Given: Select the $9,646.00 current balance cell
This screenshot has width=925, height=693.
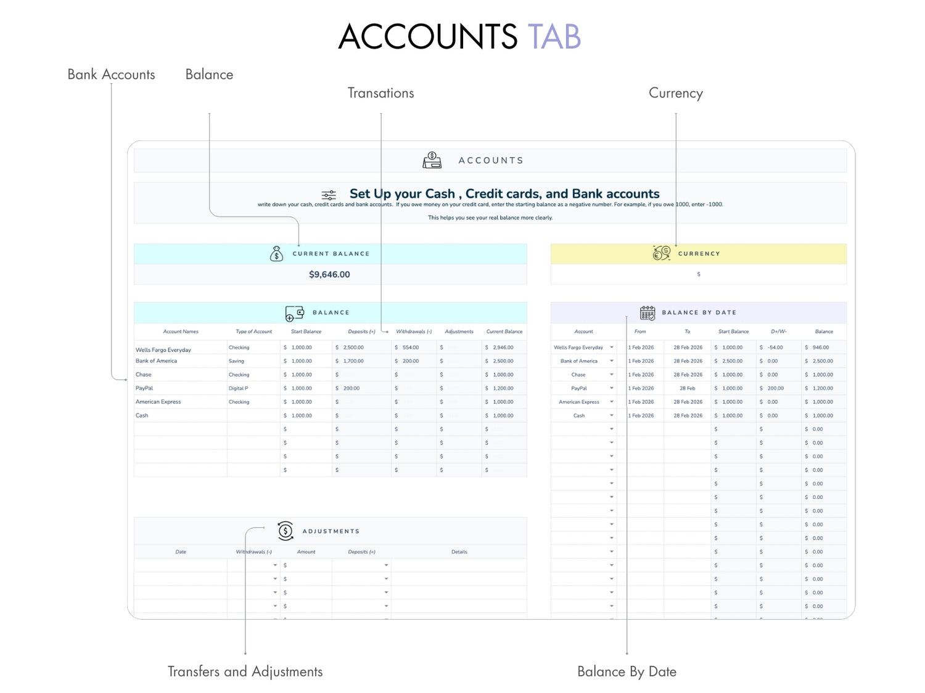Looking at the screenshot, I should 329,275.
